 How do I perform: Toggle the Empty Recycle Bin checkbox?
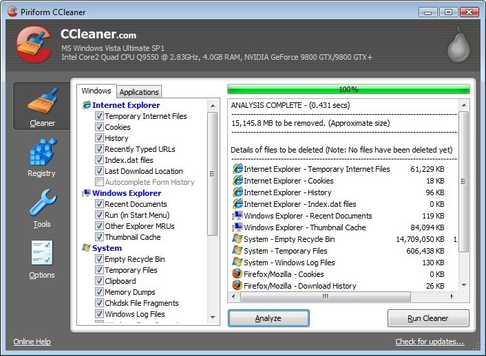click(99, 259)
